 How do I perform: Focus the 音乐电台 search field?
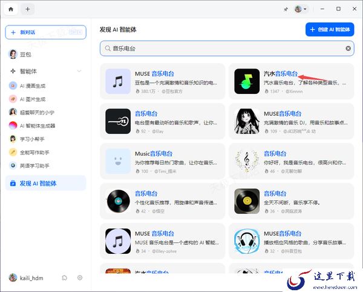point(227,48)
